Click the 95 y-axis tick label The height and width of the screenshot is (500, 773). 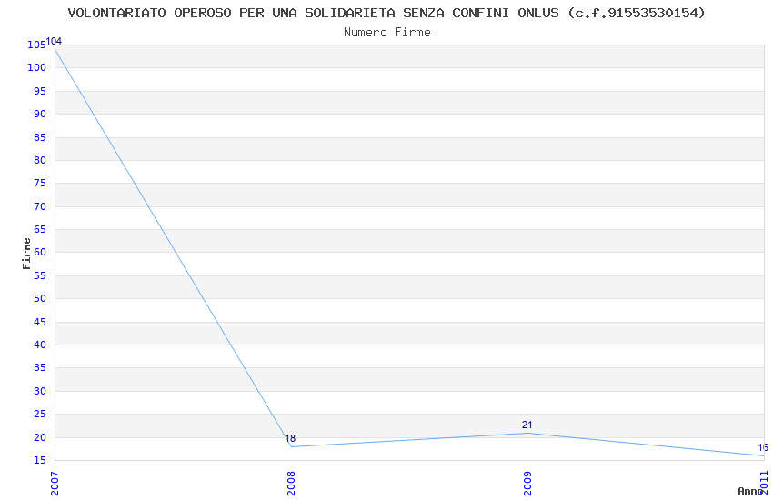tap(40, 91)
